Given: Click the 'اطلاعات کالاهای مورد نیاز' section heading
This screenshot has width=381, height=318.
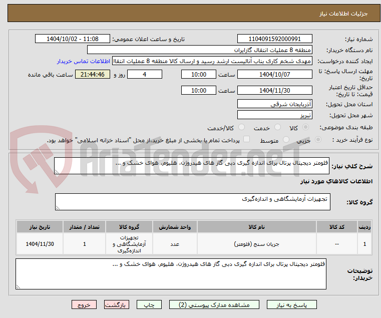Looking at the screenshot, I should tap(336, 181).
